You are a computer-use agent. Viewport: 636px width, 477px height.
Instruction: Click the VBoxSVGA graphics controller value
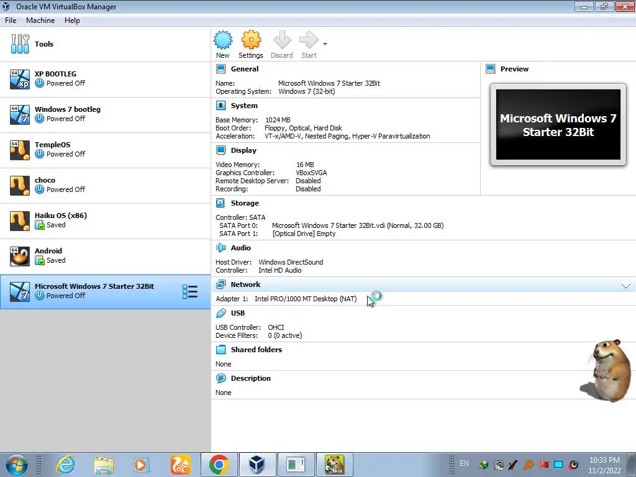point(311,173)
